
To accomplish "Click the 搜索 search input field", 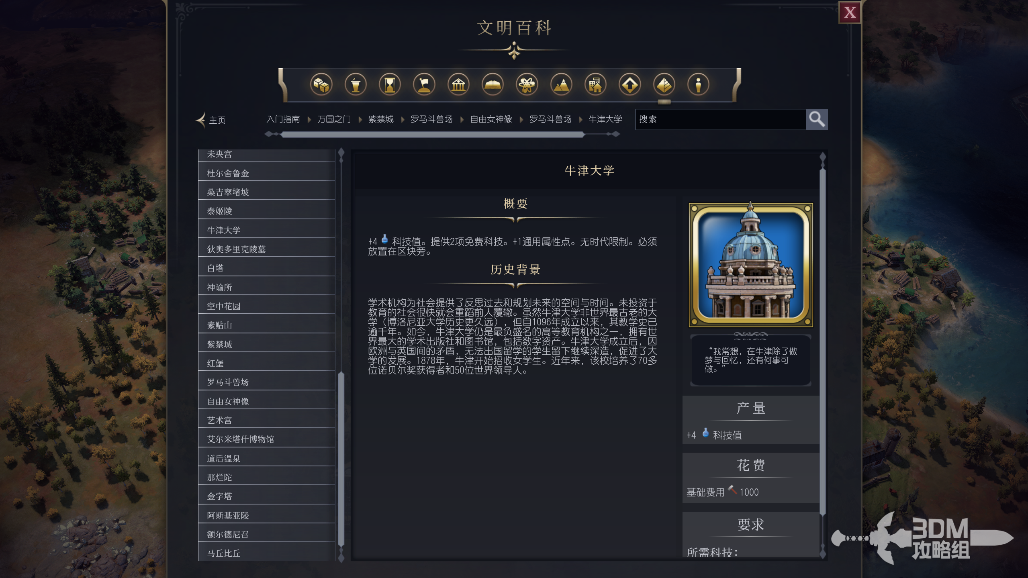I will pos(720,119).
